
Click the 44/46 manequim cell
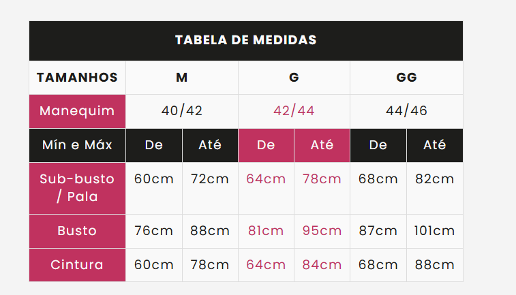click(x=406, y=111)
